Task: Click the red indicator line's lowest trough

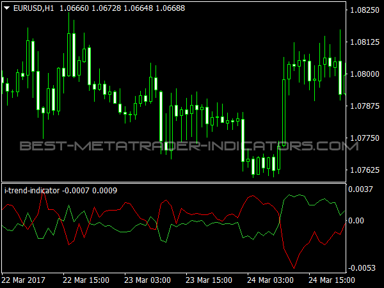Action: (x=294, y=268)
